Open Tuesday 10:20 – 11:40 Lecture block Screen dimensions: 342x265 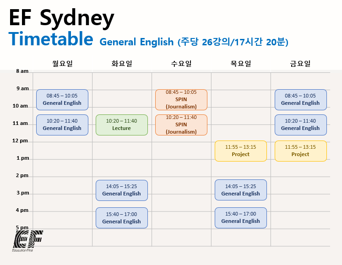[122, 125]
